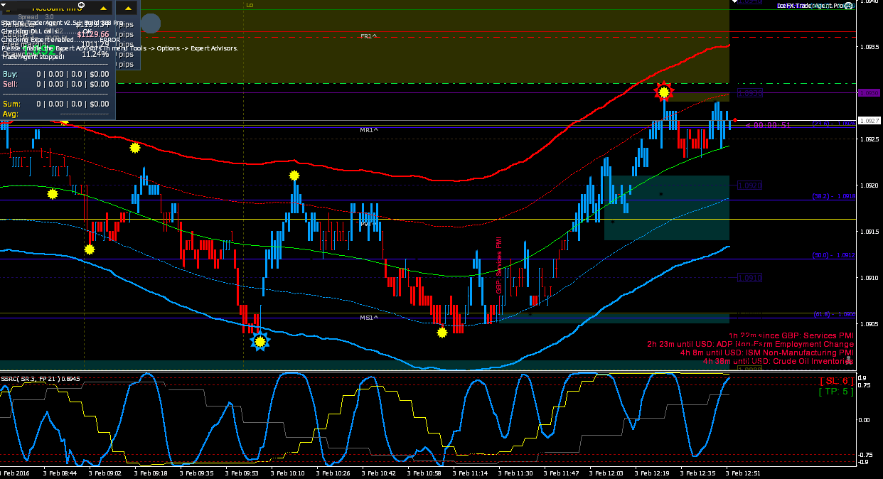Select the ADP Non-Farm Employment Change news line

(750, 344)
